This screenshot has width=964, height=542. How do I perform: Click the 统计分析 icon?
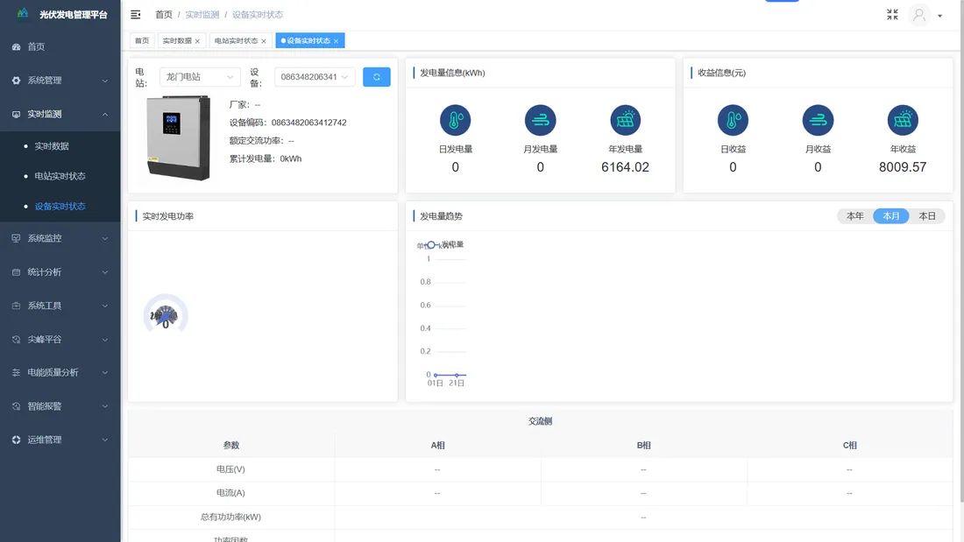16,272
